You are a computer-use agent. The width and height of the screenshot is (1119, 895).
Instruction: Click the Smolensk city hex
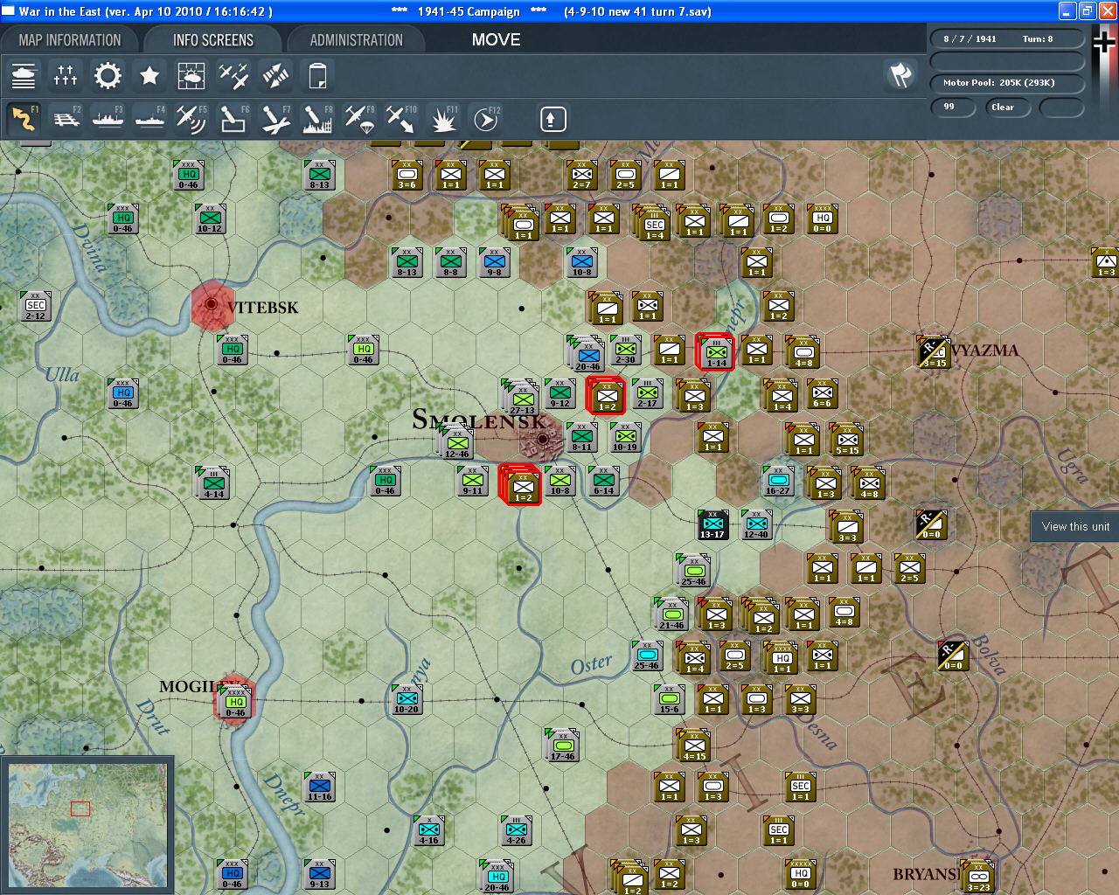542,439
